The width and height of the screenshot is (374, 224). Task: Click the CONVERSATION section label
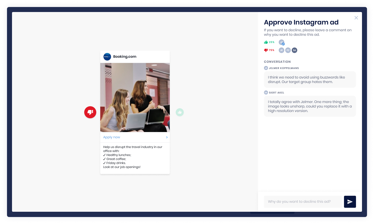point(277,62)
